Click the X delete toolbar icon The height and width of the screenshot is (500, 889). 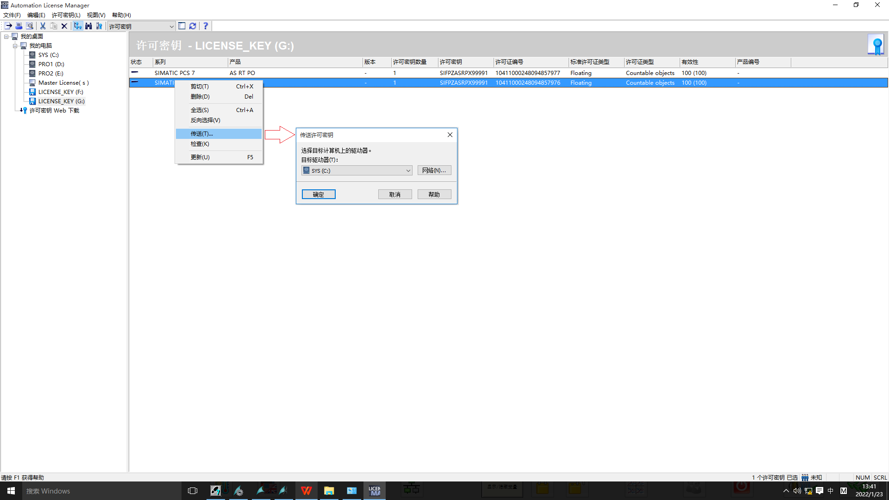coord(64,26)
